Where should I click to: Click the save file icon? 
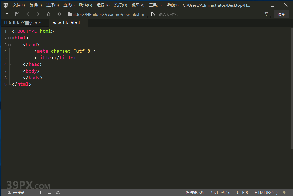17,14
